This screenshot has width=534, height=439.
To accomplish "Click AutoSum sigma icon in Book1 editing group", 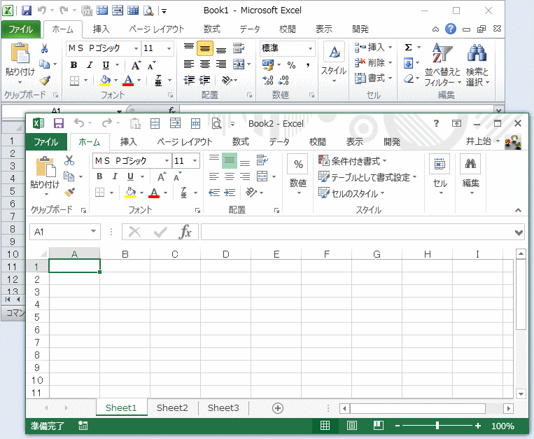I will 408,48.
